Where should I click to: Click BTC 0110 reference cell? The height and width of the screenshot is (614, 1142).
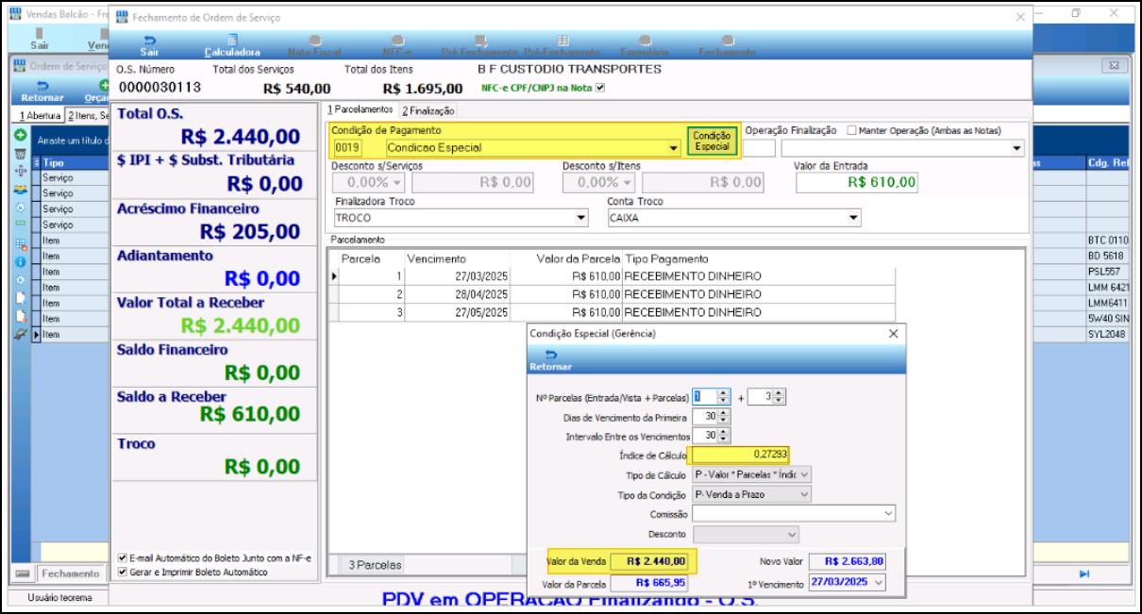point(1107,241)
